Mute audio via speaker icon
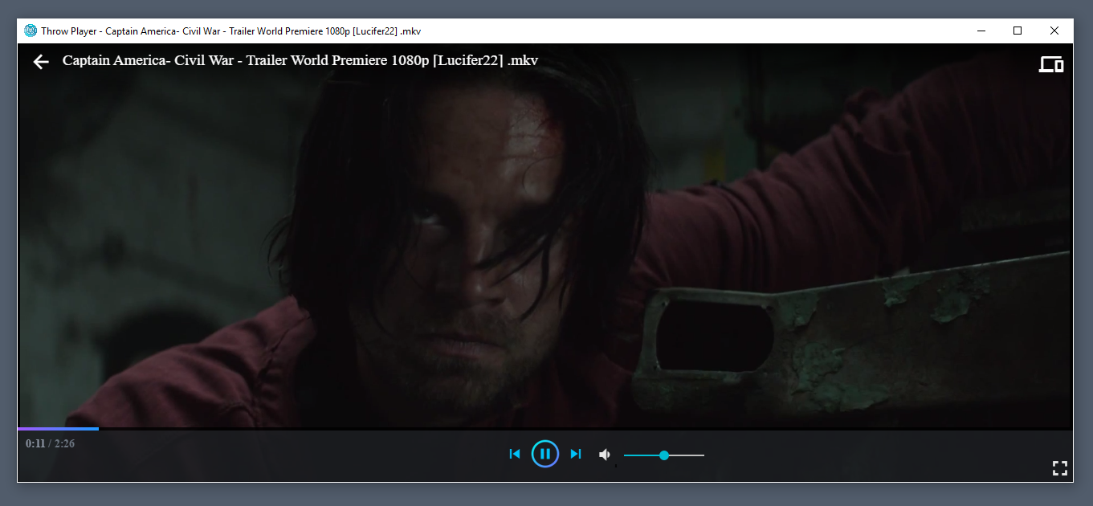The image size is (1093, 506). pos(605,455)
